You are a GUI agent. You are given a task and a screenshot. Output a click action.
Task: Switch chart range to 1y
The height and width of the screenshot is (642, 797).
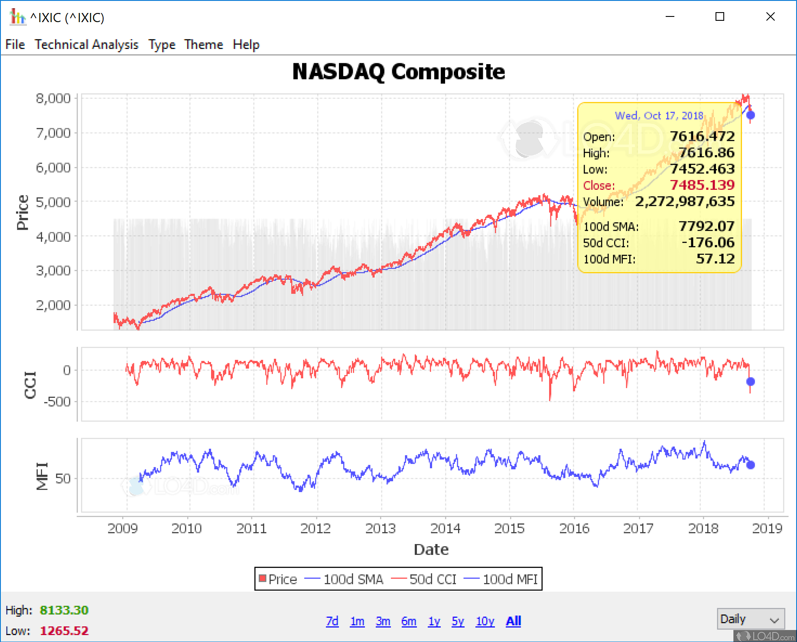click(434, 621)
